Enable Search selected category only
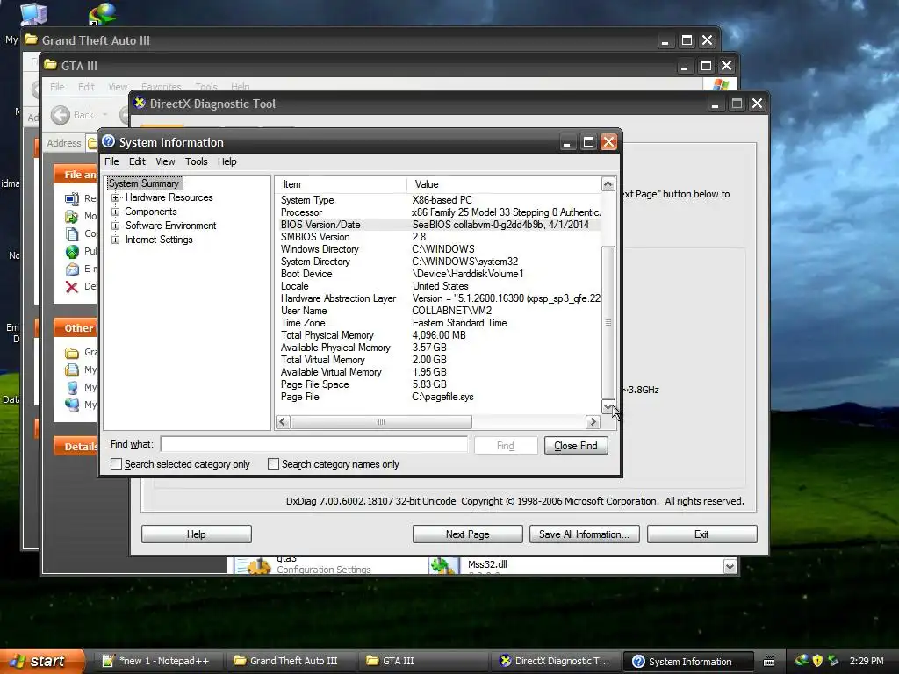899x674 pixels. (x=116, y=464)
